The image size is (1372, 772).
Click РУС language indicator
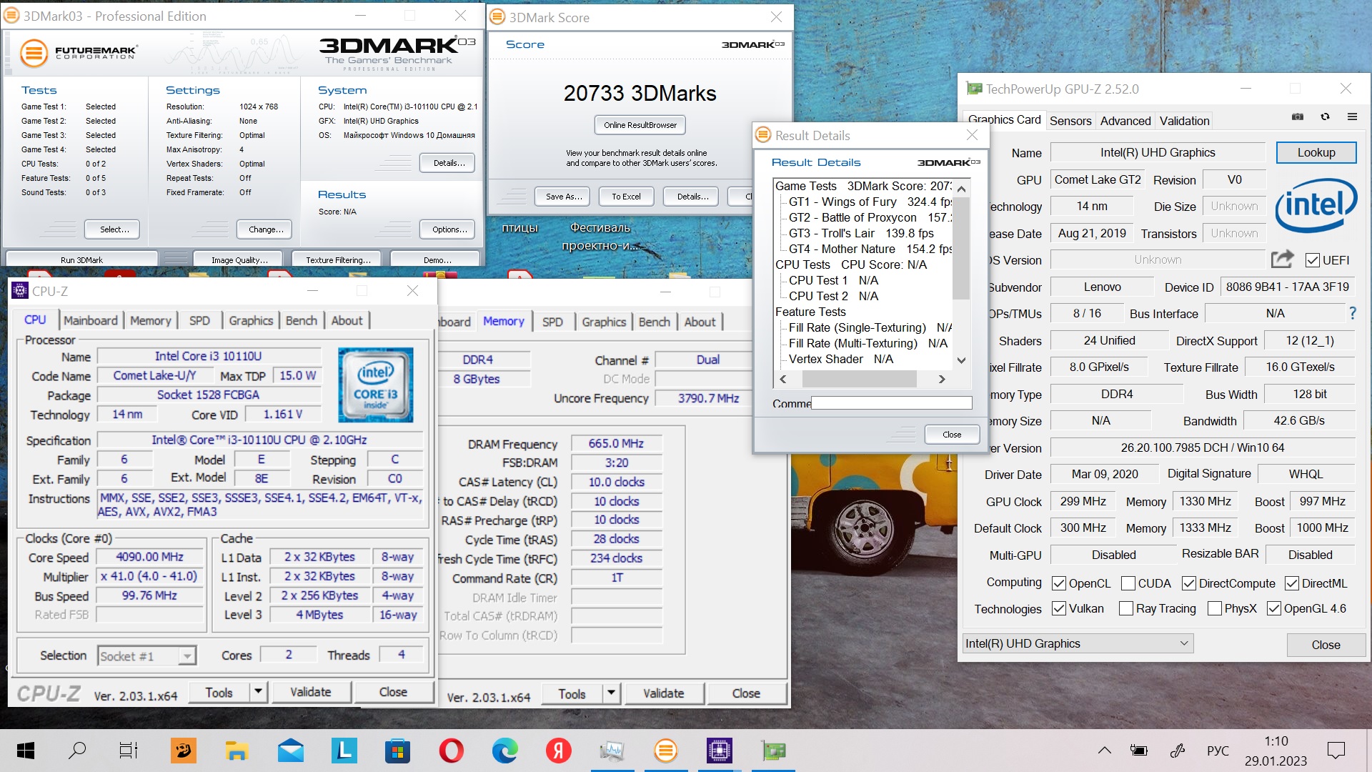(1218, 751)
